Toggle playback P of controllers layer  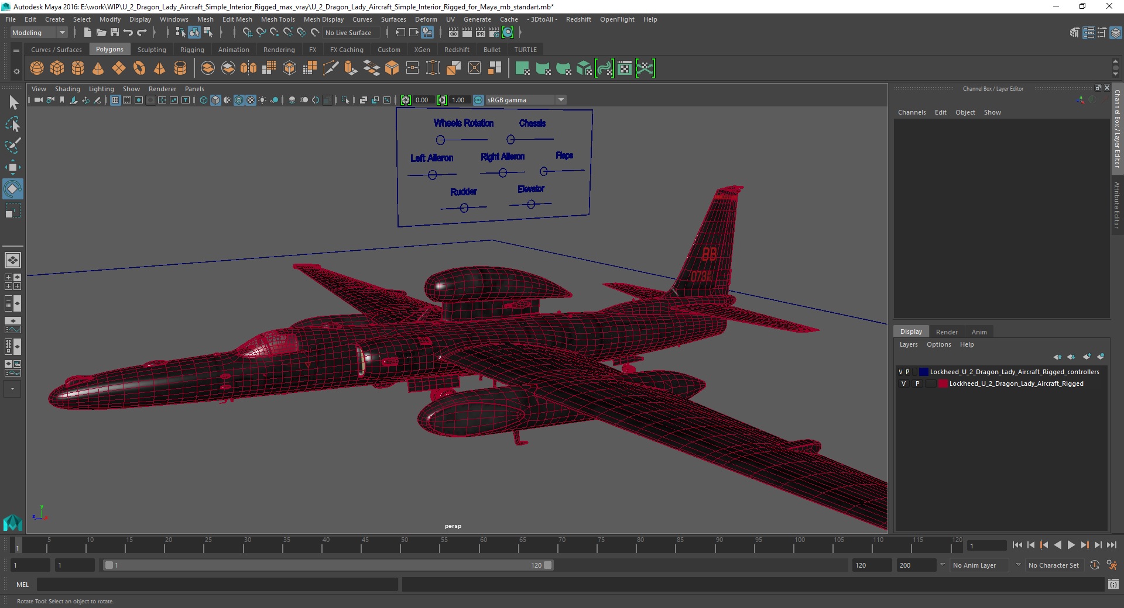pos(908,372)
